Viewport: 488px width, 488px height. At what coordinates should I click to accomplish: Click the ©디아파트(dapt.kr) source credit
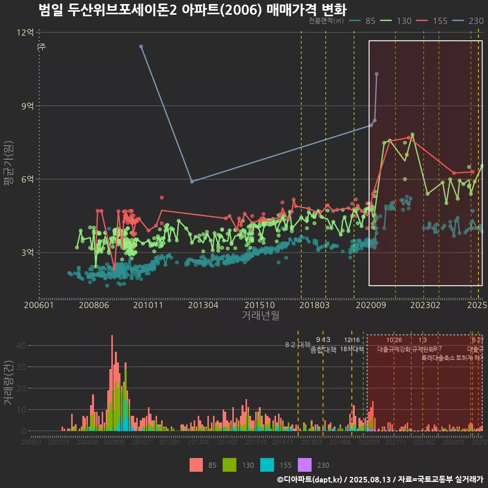(310, 479)
